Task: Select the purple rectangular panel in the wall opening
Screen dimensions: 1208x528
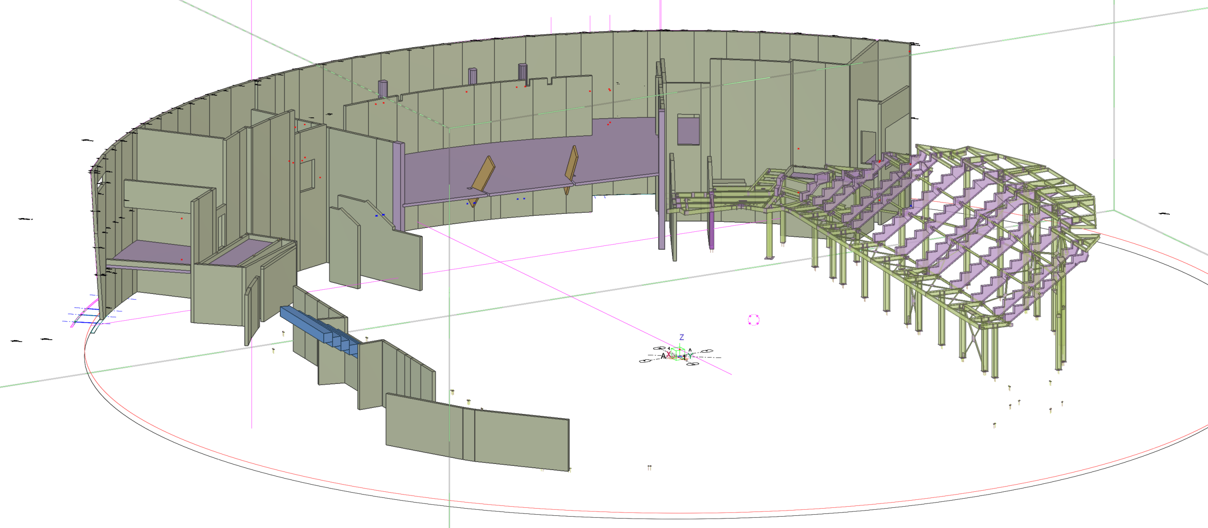Action: (x=688, y=130)
